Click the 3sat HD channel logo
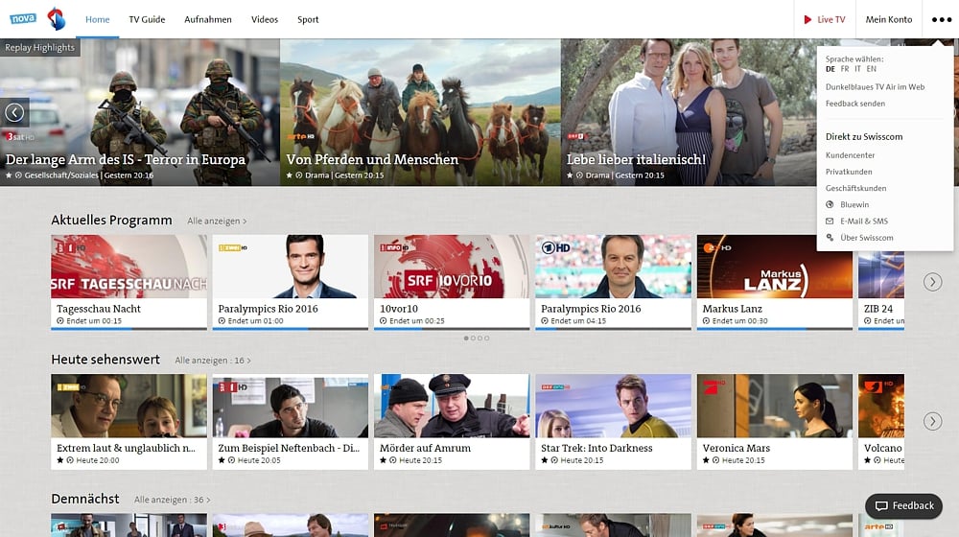959x537 pixels. (20, 136)
